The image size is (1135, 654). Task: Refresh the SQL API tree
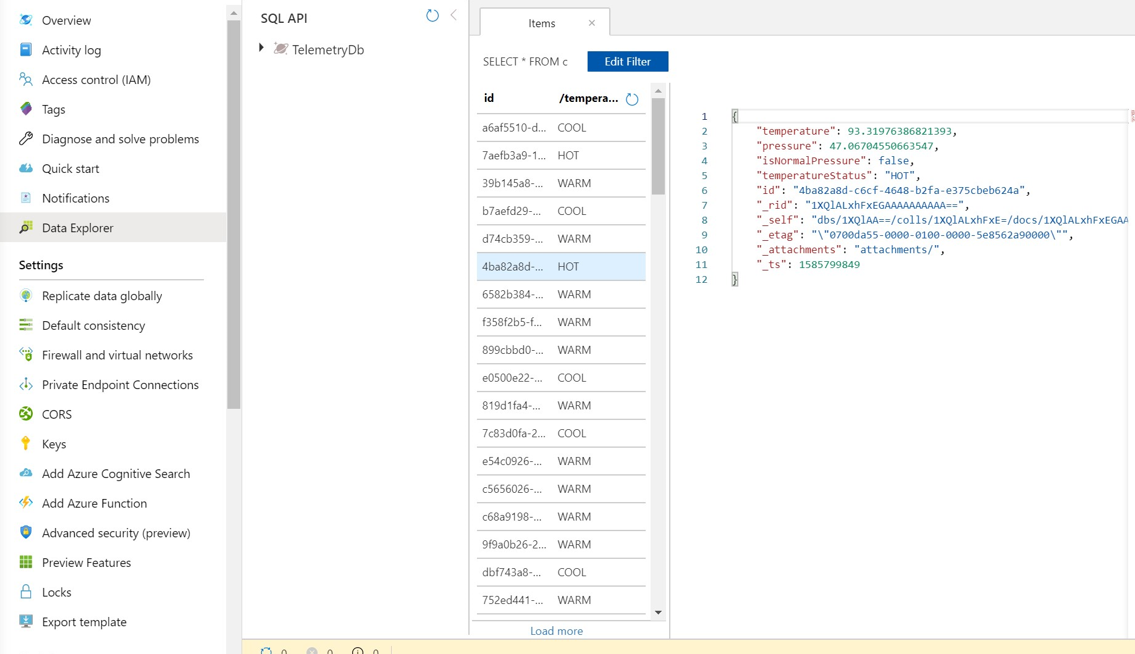pos(432,16)
